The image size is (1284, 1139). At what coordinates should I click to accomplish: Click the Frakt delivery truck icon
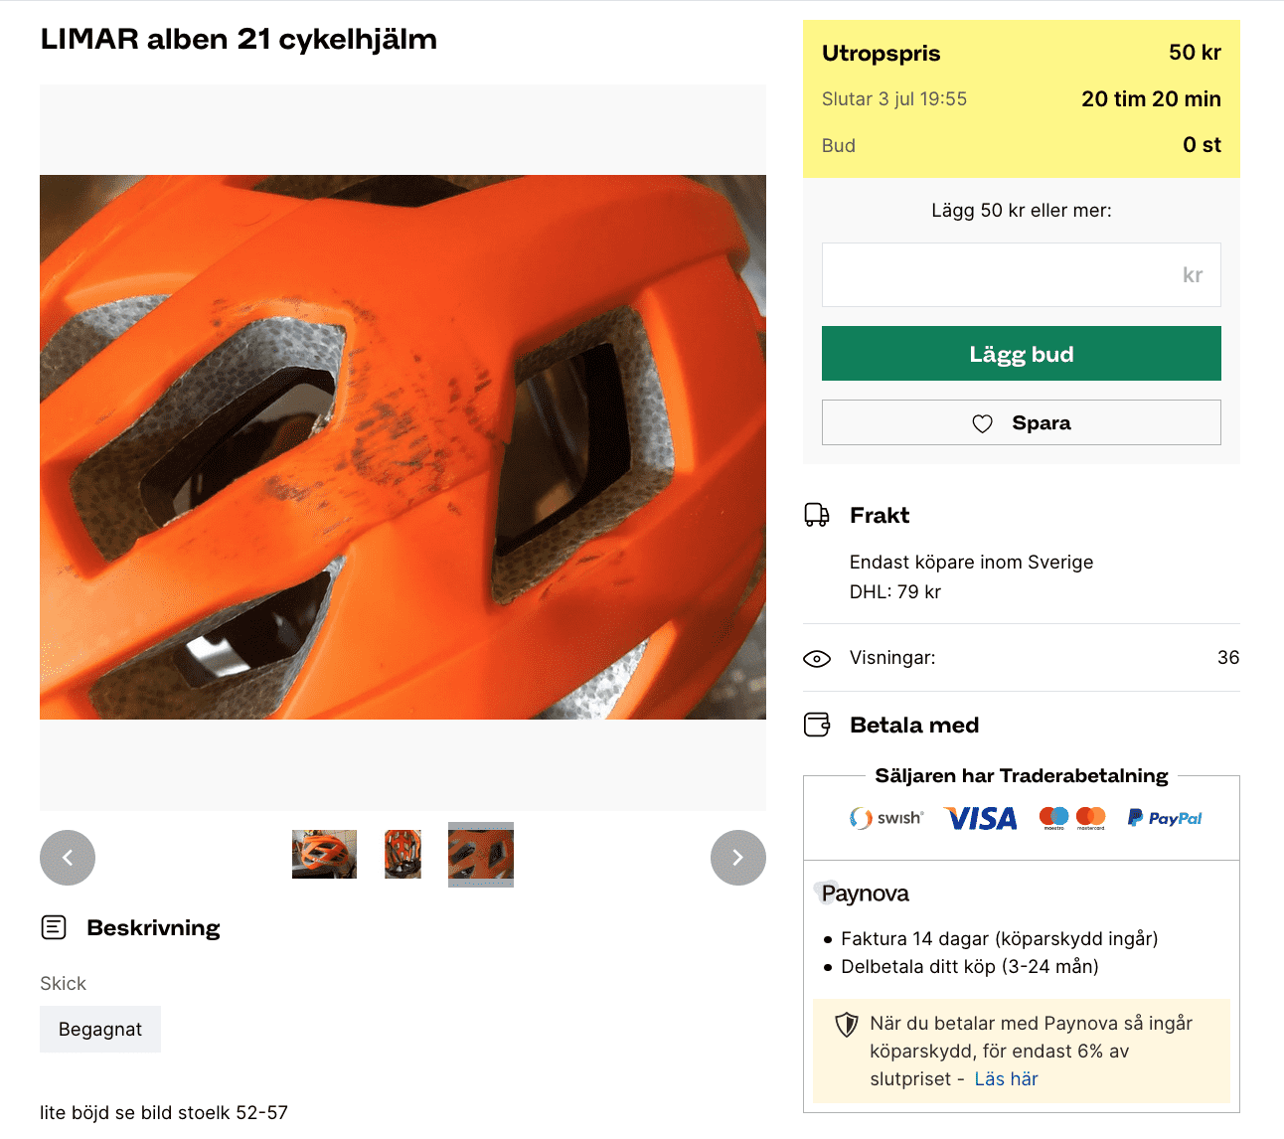coord(817,515)
